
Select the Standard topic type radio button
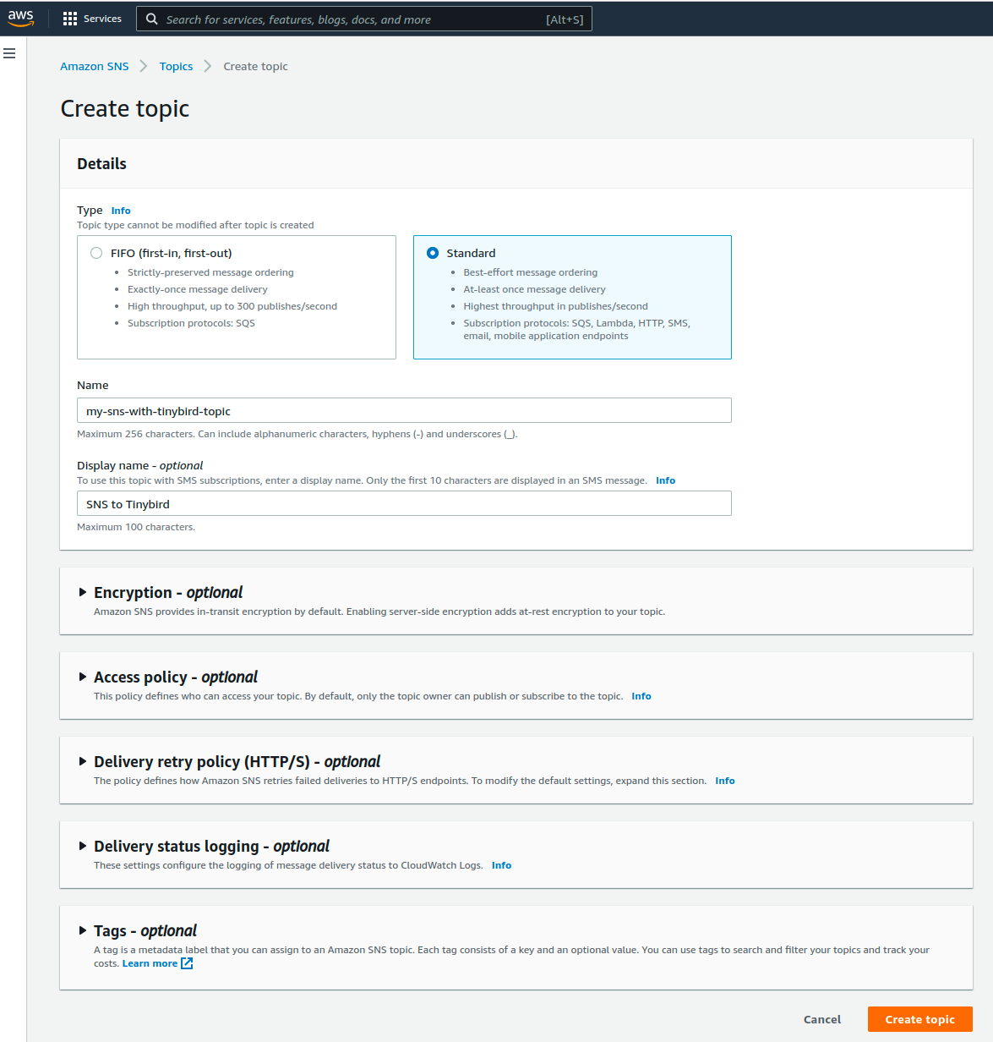(x=433, y=253)
